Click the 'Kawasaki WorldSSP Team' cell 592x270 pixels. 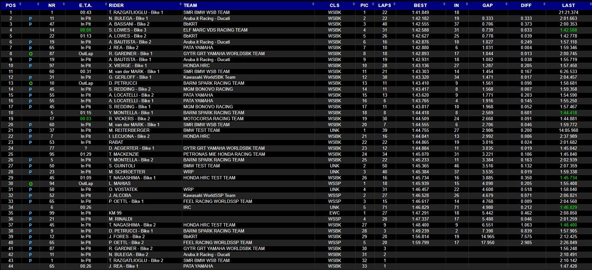tap(209, 195)
